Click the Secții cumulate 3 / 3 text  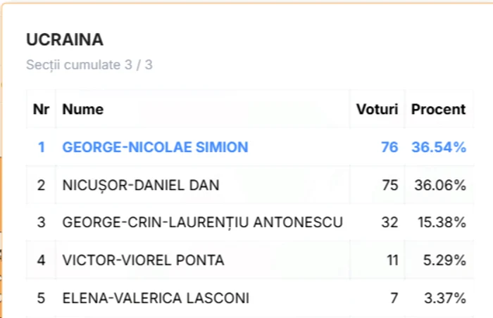tap(89, 65)
